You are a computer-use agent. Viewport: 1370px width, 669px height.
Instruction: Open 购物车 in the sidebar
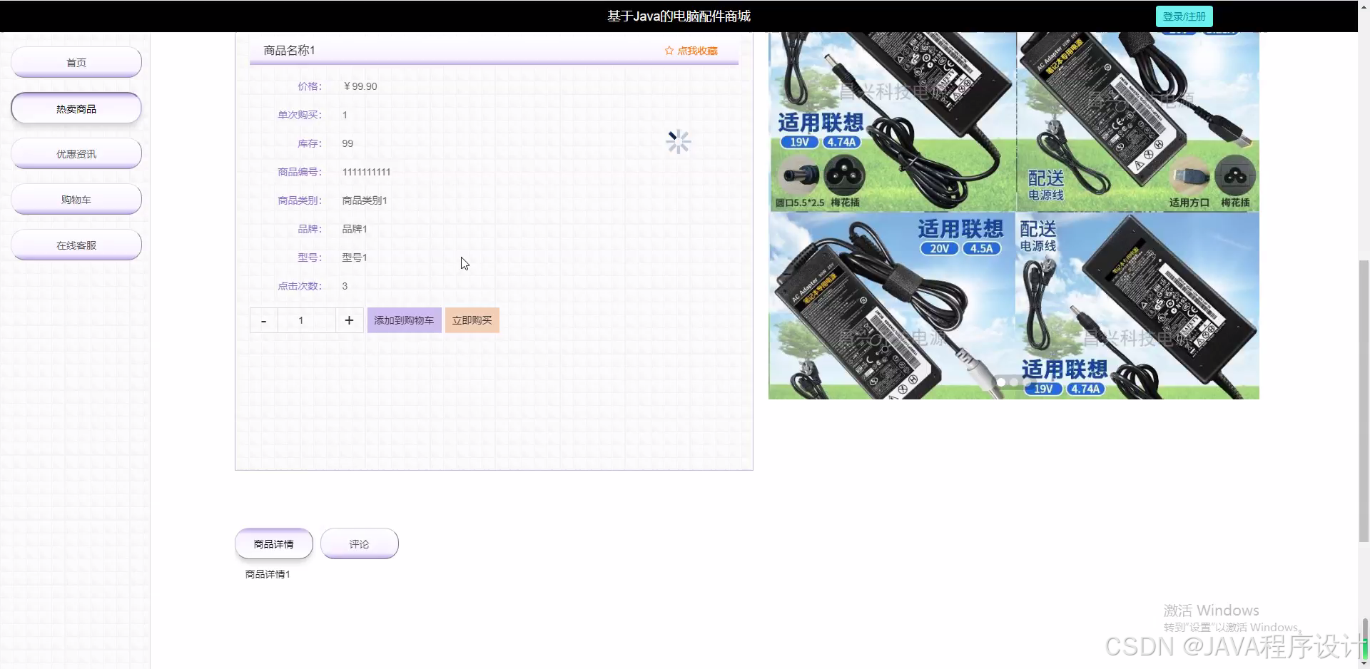click(x=76, y=199)
